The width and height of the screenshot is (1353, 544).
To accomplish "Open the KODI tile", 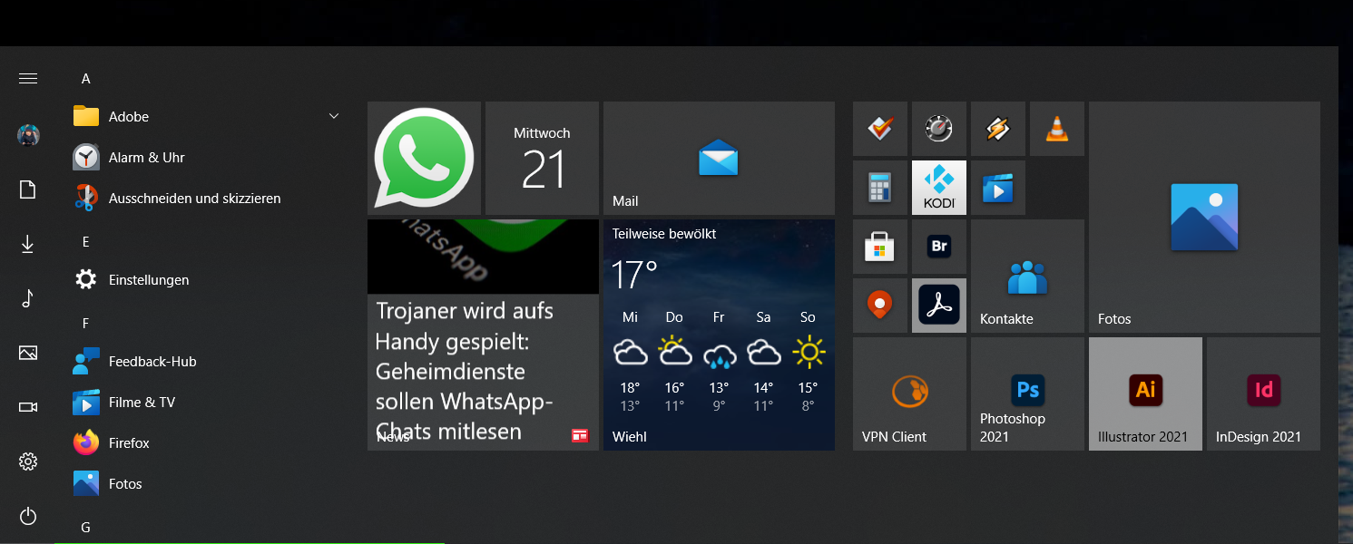I will coord(938,188).
